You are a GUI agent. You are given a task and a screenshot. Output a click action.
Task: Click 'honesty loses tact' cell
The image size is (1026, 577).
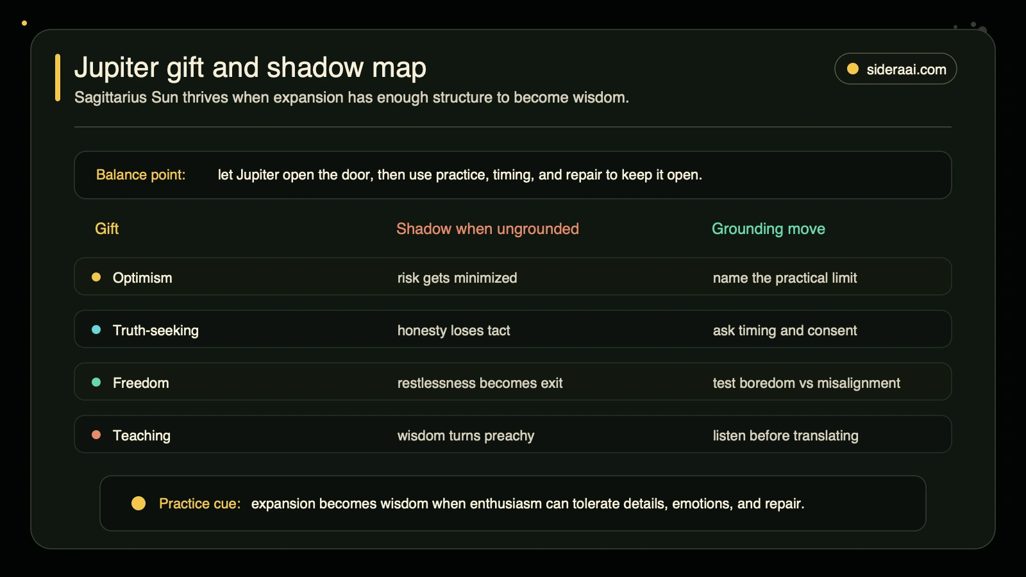(454, 330)
